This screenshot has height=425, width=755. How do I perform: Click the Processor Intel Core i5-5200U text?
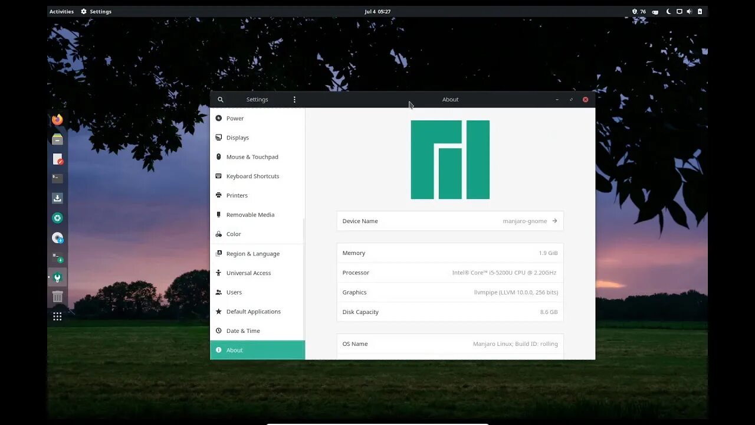tap(504, 273)
